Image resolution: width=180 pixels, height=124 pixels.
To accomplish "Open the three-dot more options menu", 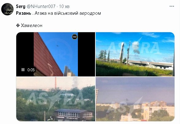I will click(172, 6).
